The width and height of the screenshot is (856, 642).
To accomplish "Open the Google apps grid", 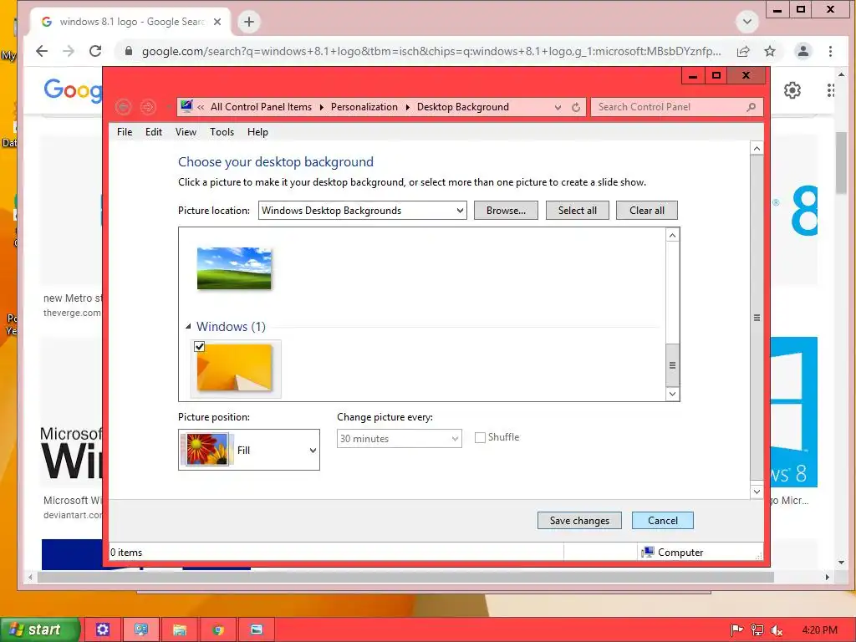I will click(x=830, y=90).
